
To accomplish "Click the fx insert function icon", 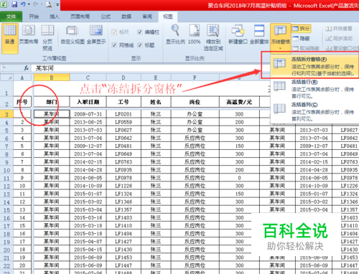I will pyautogui.click(x=26, y=68).
